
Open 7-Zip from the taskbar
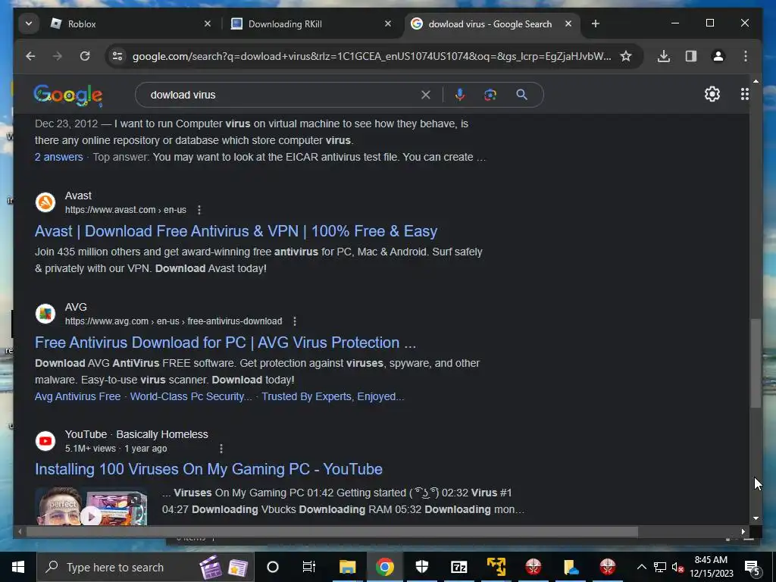pos(458,567)
